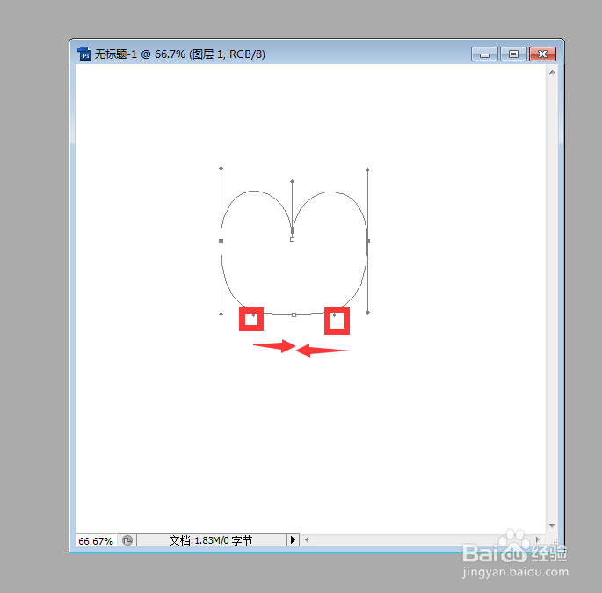
Task: Click the 文档:1.83M/0 字节 status text
Action: (211, 540)
